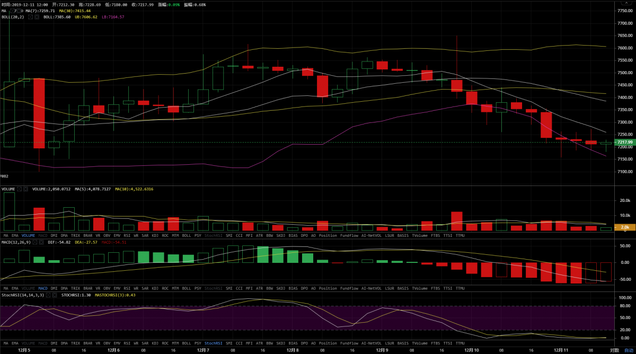Open VOLUME panel settings gear icon

coord(19,189)
